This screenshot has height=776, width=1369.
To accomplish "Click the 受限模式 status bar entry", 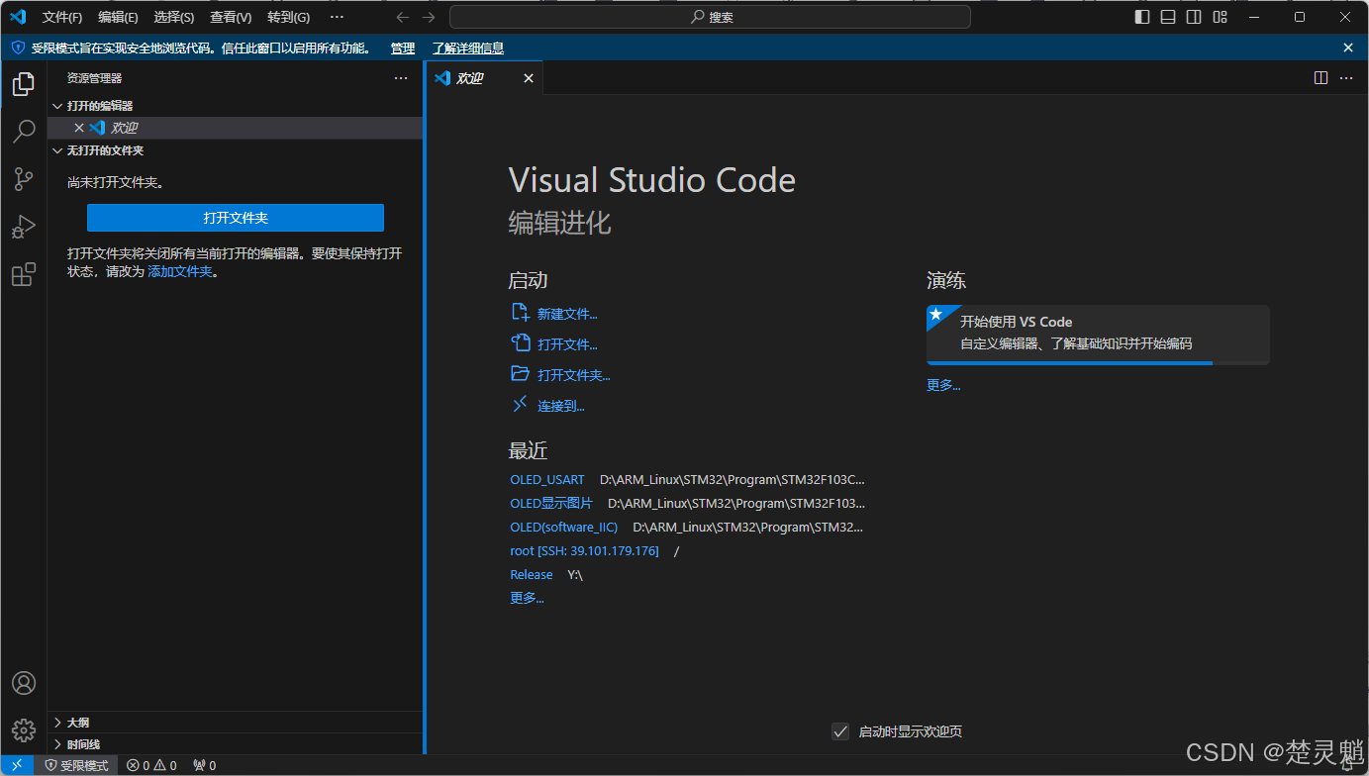I will [77, 765].
